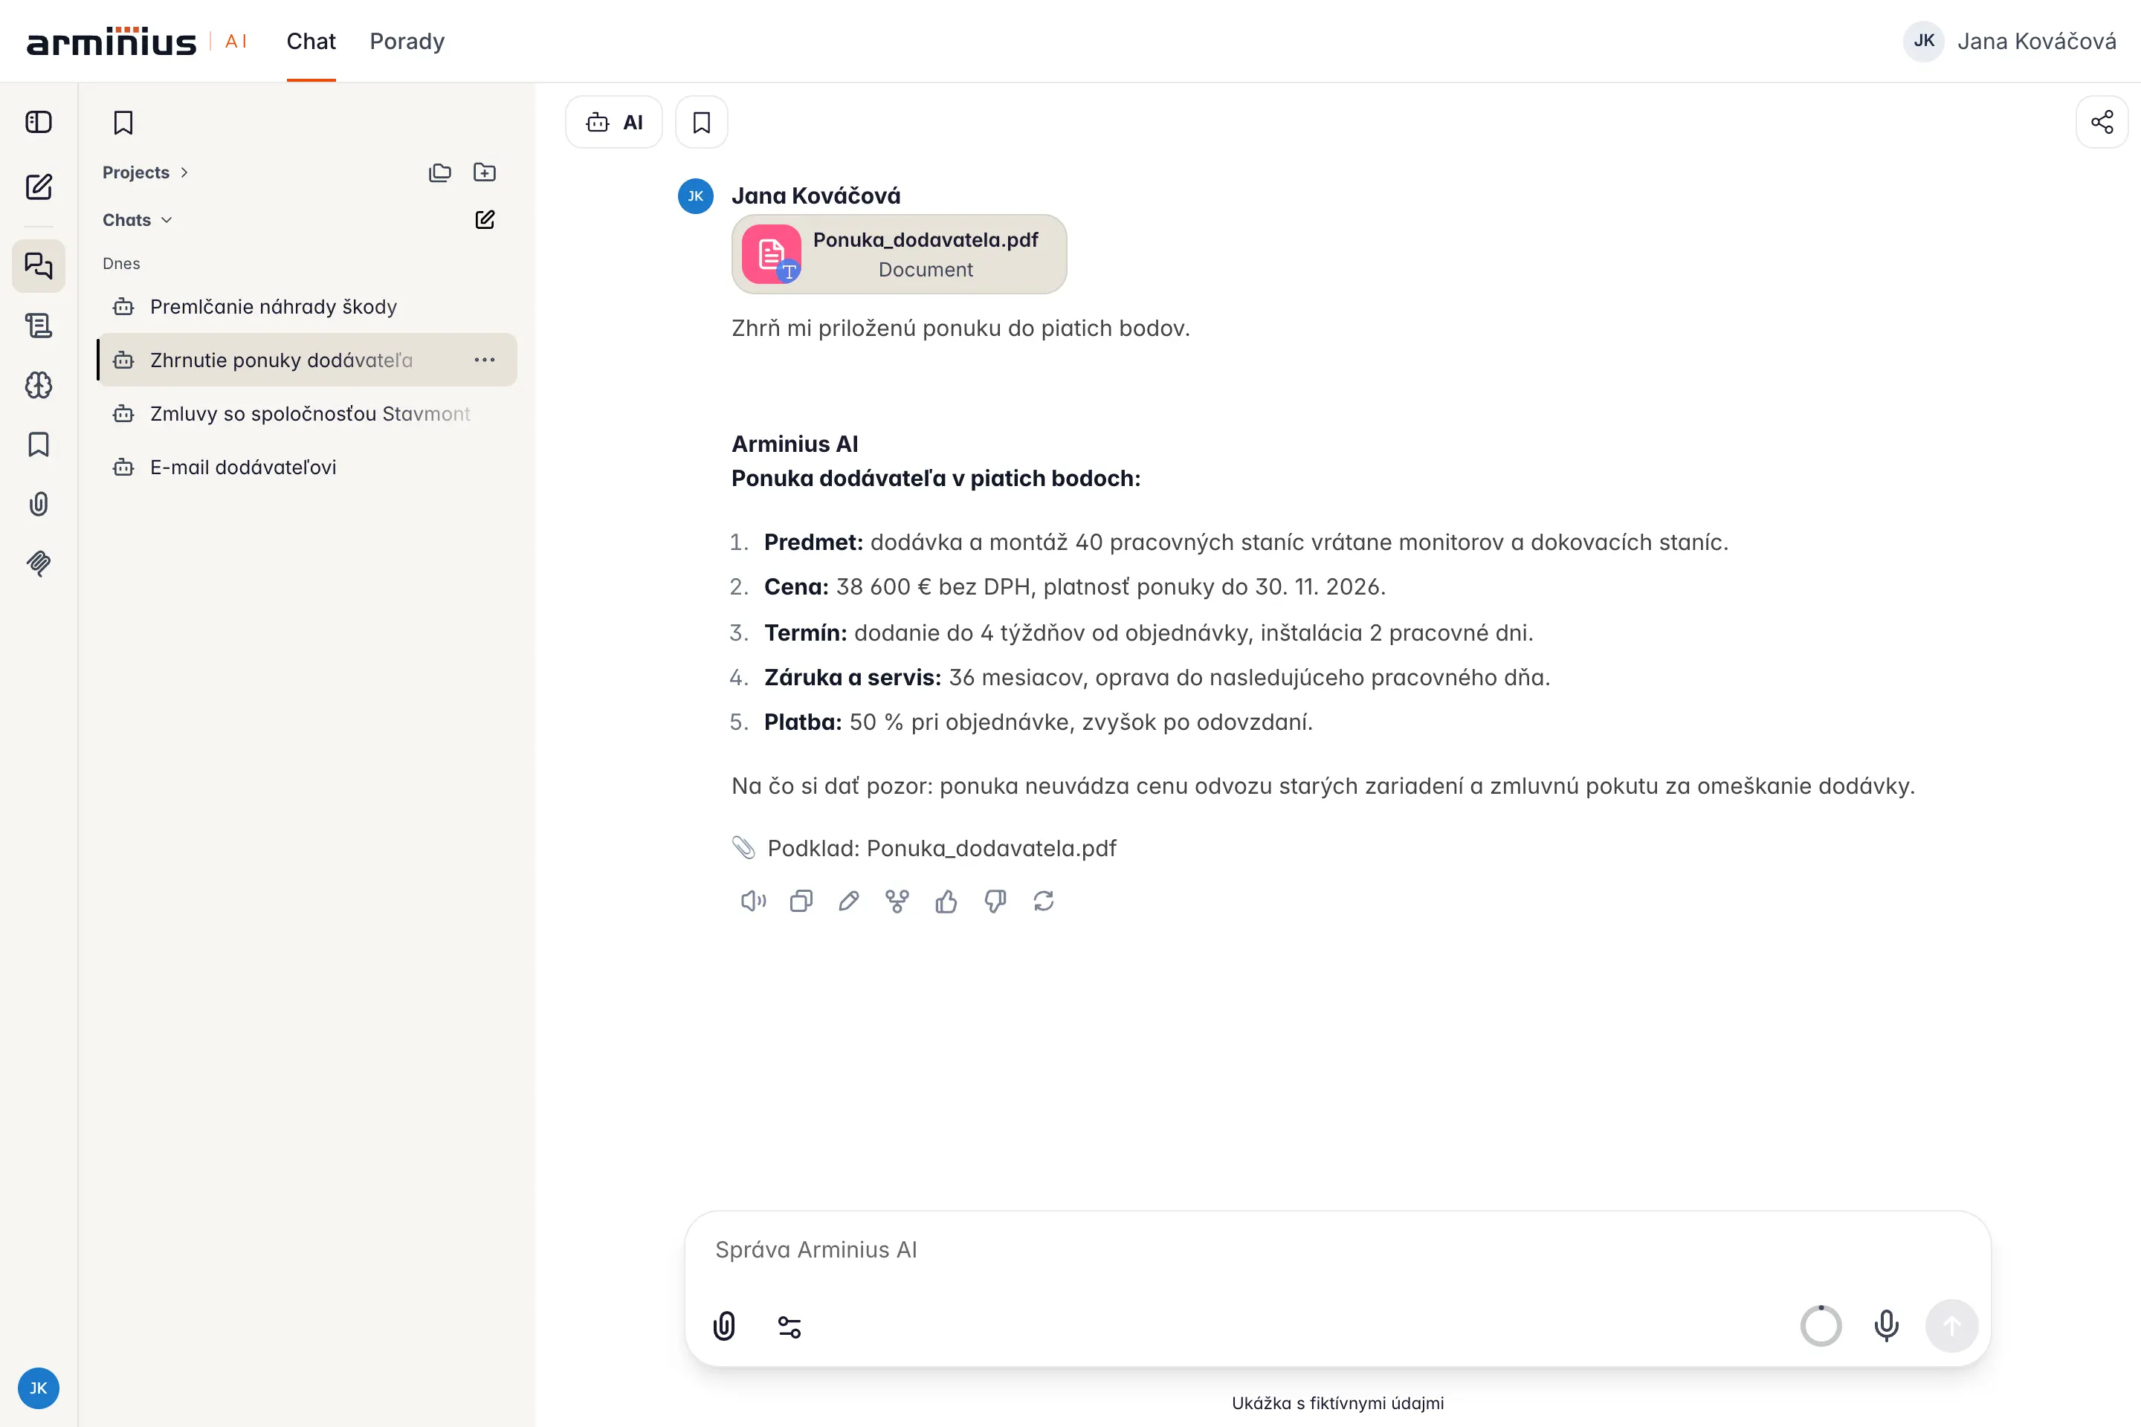Collapse the Chats section
The width and height of the screenshot is (2141, 1427).
[x=137, y=219]
